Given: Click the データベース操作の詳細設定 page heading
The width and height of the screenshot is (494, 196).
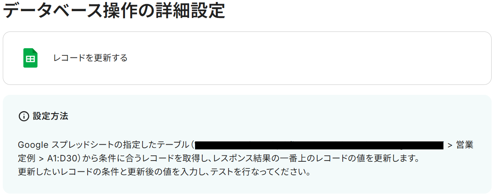Looking at the screenshot, I should [114, 11].
